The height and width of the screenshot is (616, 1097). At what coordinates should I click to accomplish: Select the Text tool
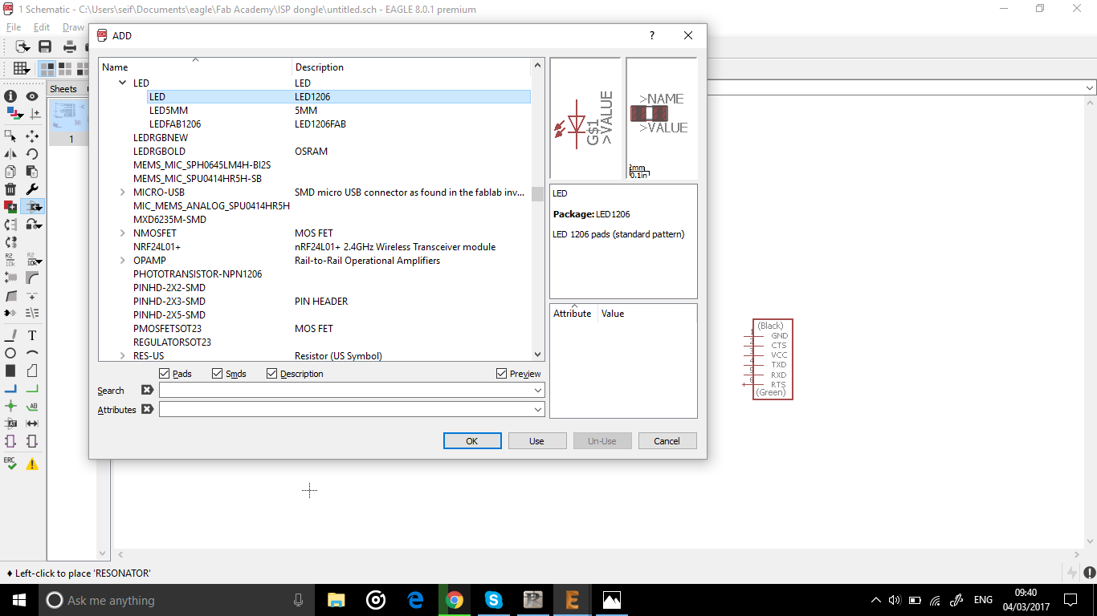(x=32, y=335)
